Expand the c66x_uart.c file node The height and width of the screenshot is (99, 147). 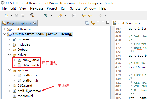coord(14,60)
